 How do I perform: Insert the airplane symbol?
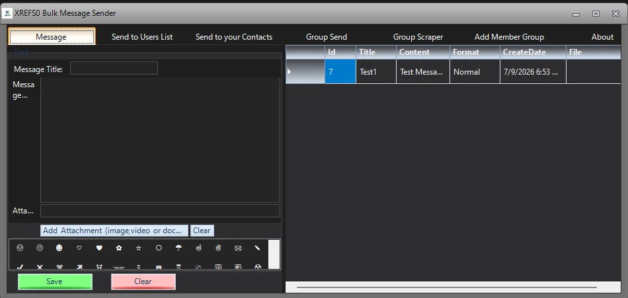tap(79, 266)
